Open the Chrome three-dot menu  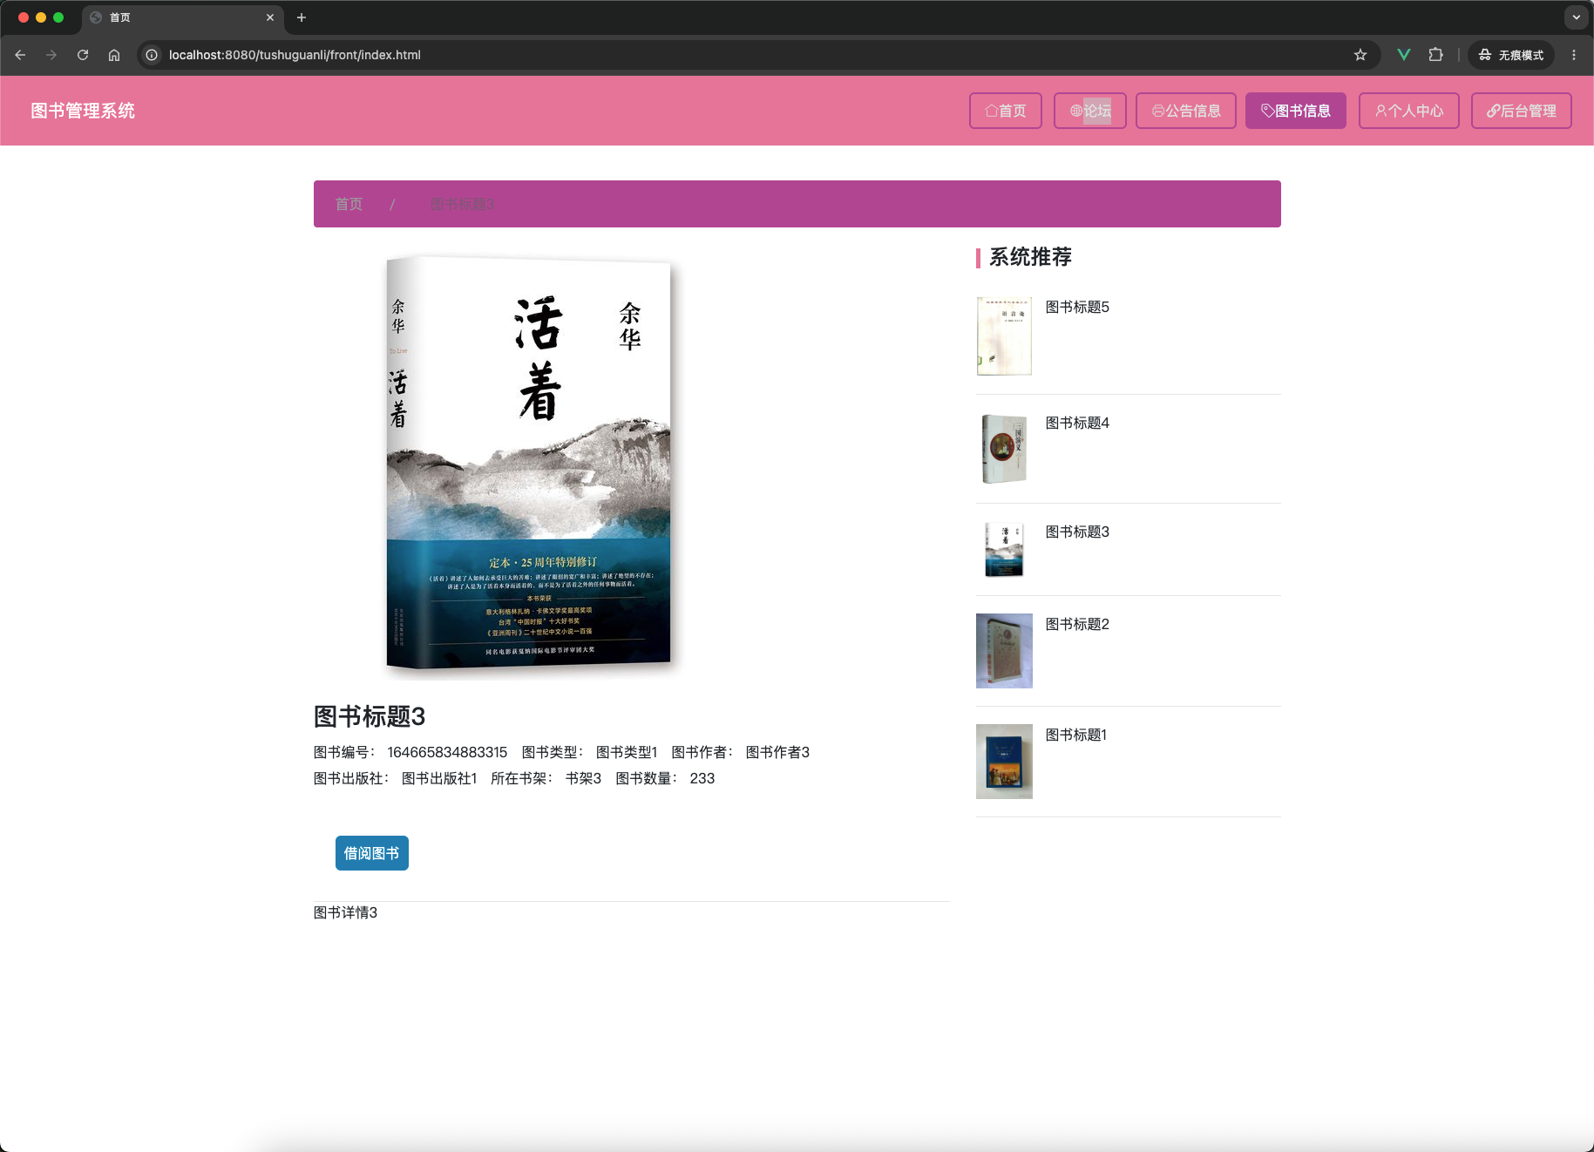(x=1574, y=55)
